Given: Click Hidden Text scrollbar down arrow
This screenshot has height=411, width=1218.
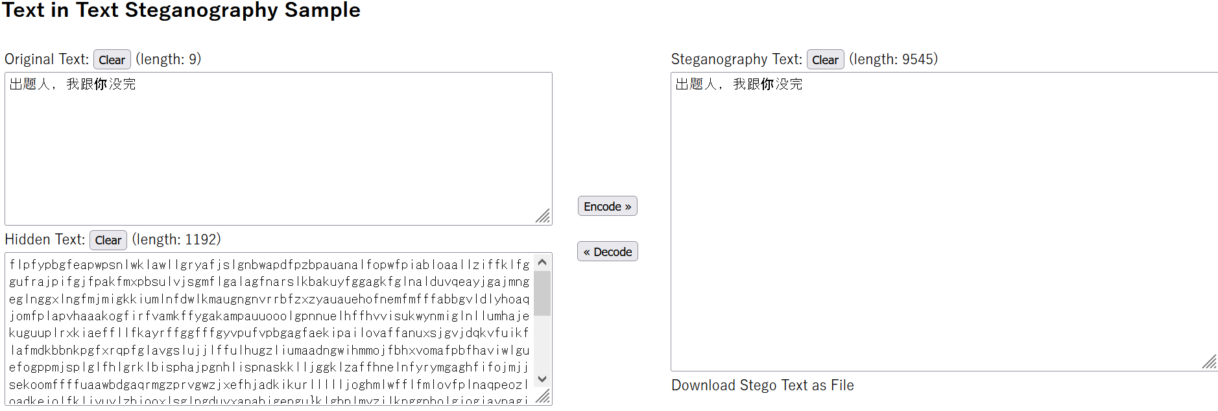Looking at the screenshot, I should coord(543,379).
